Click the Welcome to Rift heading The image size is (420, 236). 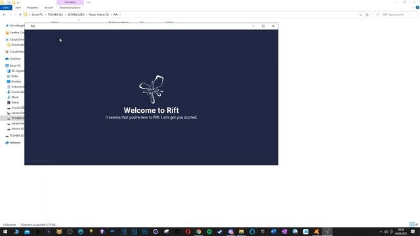coord(151,110)
